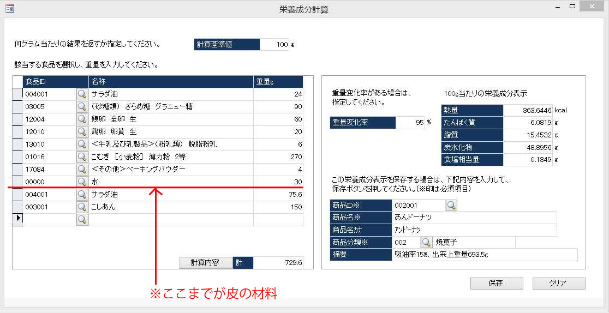Open food lookup for the 水 row
Screen dimensions: 609x313
82,182
